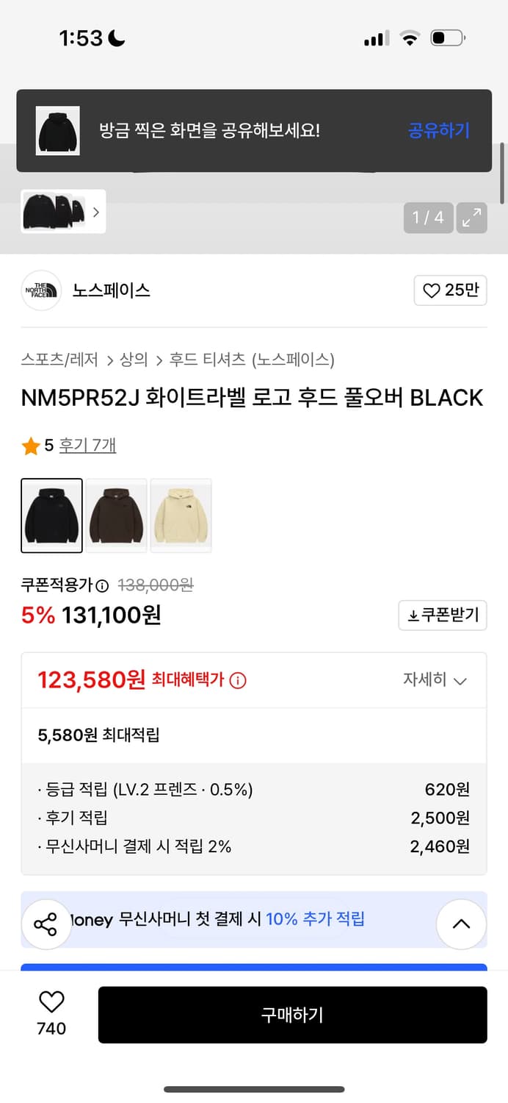The width and height of the screenshot is (508, 1103).
Task: Tap 공유하기 to share the screenshot
Action: click(438, 131)
